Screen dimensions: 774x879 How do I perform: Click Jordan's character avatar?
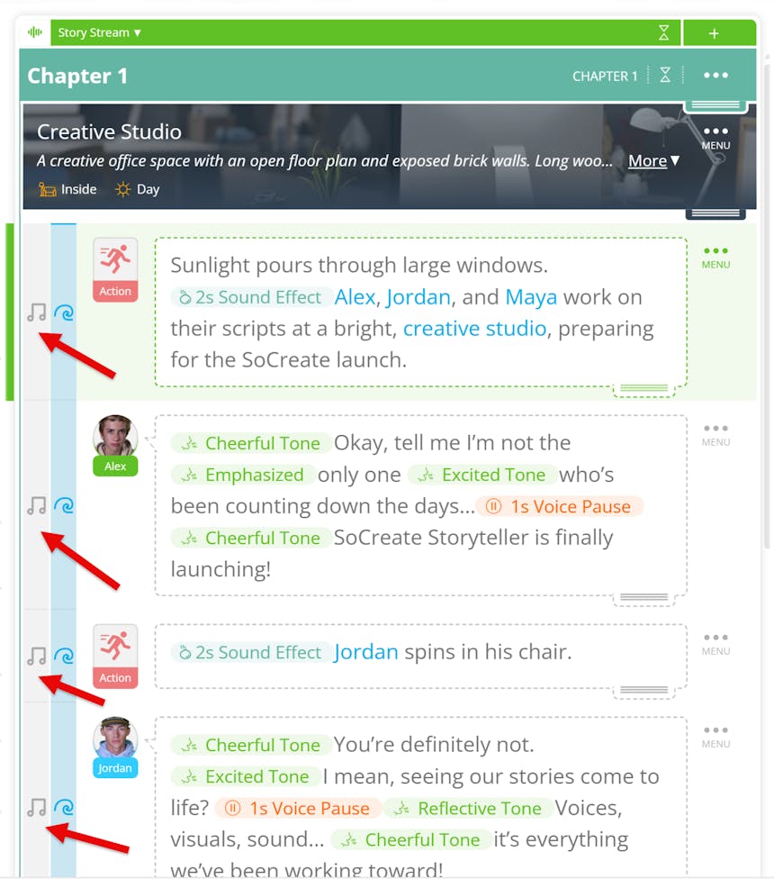tap(115, 738)
